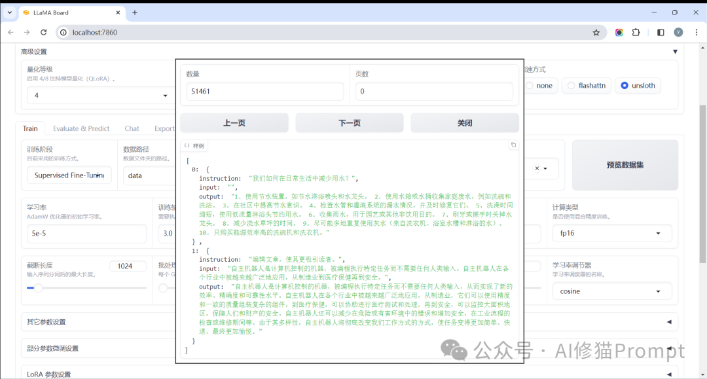Click the 下一页 next page button

coord(350,123)
